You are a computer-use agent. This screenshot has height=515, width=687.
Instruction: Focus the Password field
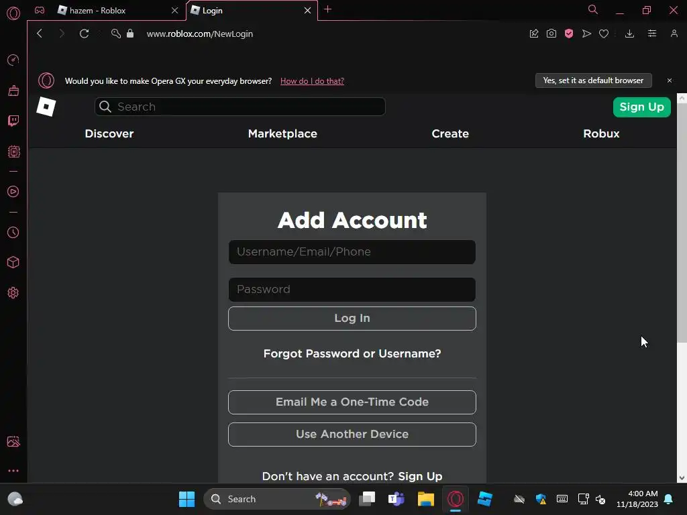pos(352,290)
